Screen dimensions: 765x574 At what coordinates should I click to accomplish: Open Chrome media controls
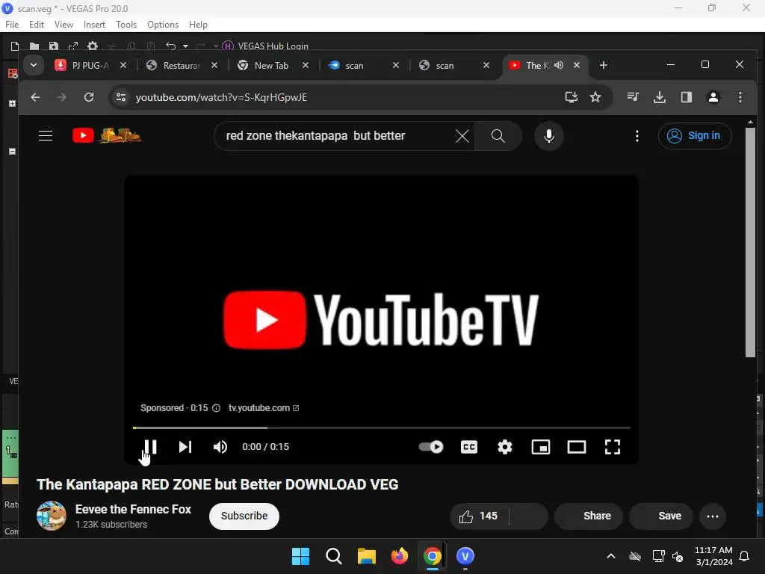tap(633, 97)
